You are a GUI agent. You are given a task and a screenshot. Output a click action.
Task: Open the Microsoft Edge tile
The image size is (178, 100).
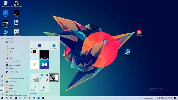54,45
